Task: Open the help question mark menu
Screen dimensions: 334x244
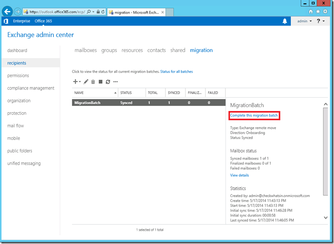Action: tap(320, 21)
